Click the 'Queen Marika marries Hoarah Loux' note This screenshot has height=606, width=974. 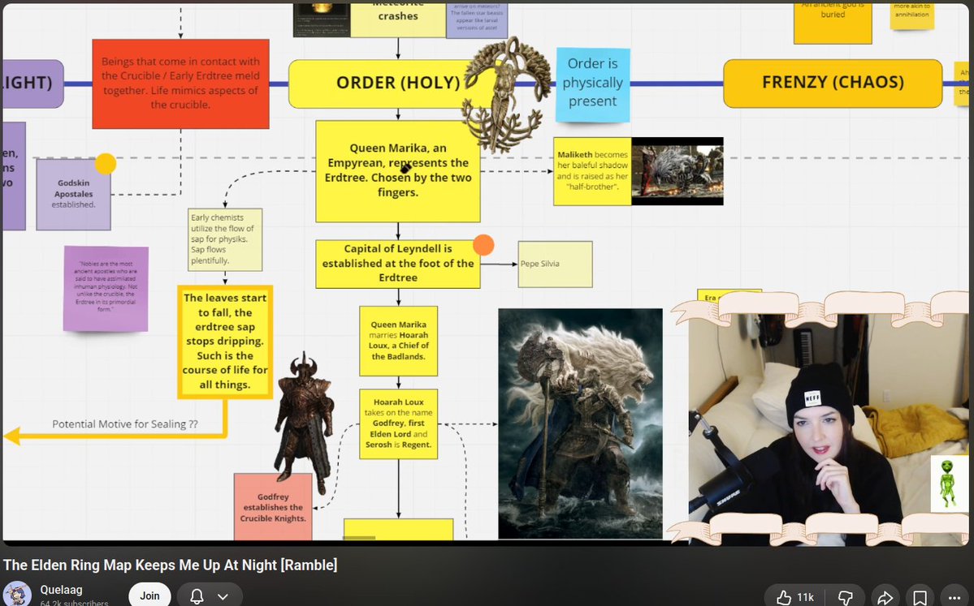click(398, 341)
